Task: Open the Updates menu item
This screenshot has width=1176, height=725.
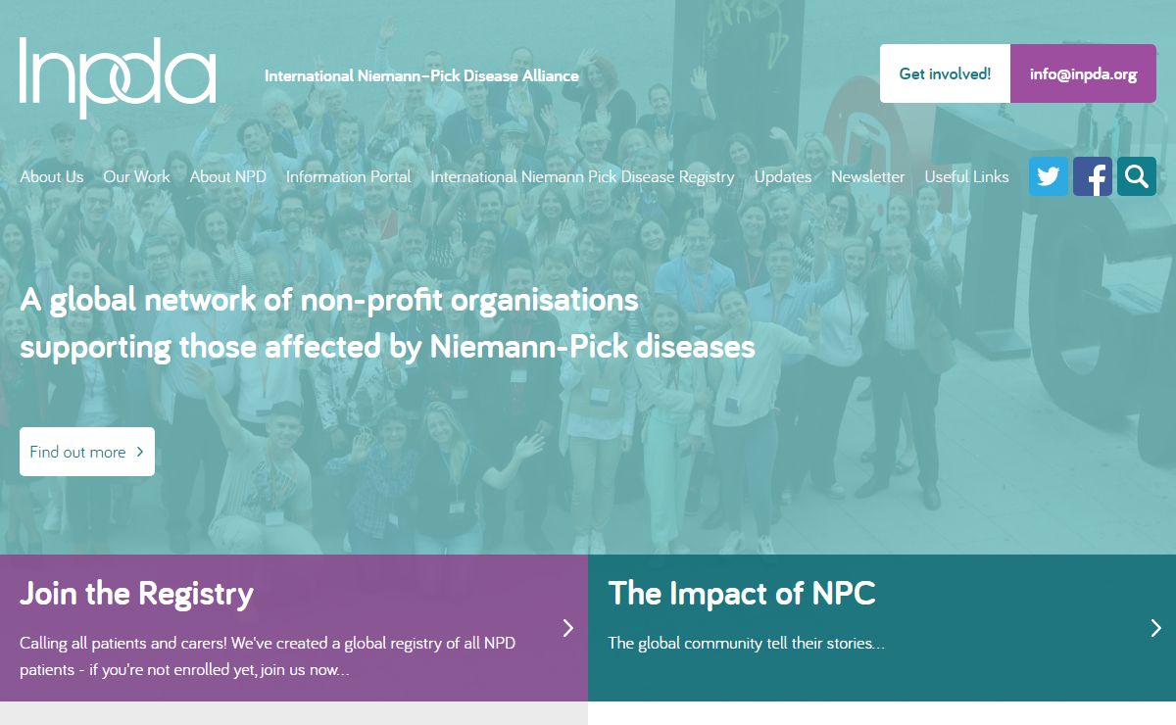Action: pos(782,176)
